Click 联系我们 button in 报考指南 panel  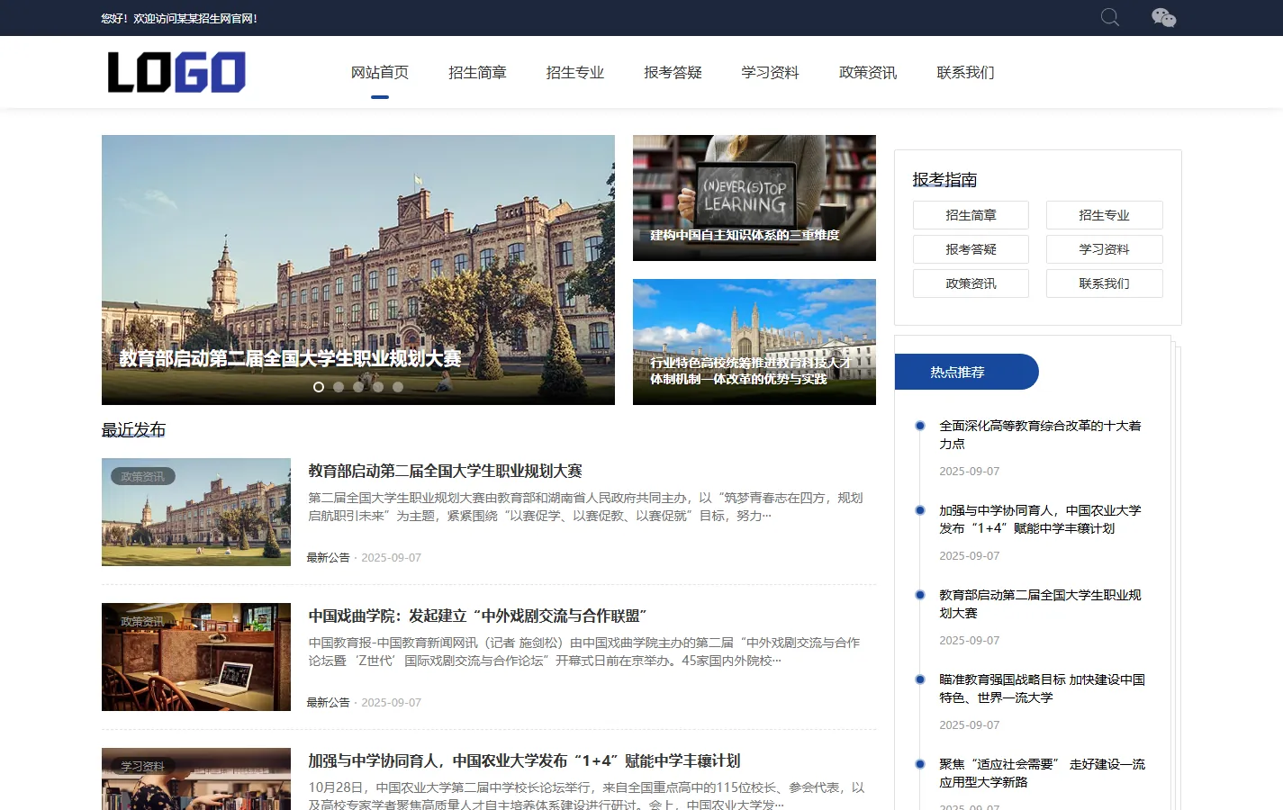click(x=1104, y=283)
